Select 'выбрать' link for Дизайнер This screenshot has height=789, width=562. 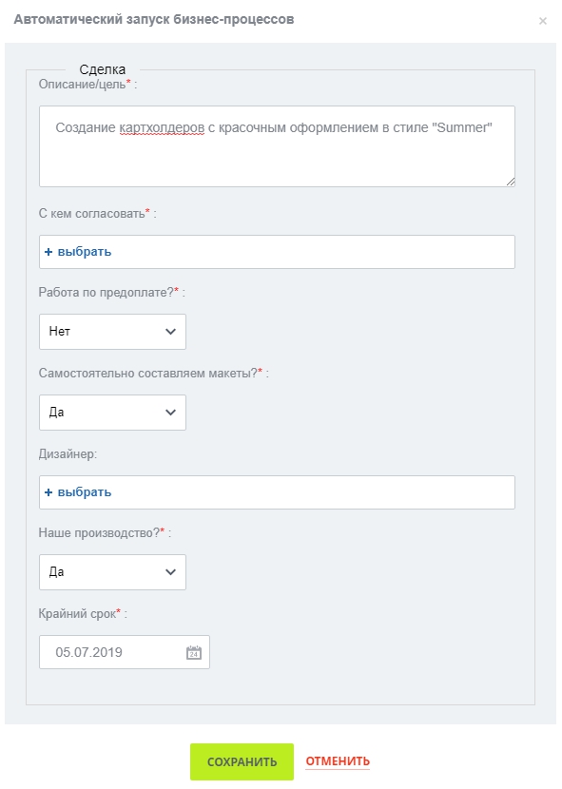(x=84, y=492)
